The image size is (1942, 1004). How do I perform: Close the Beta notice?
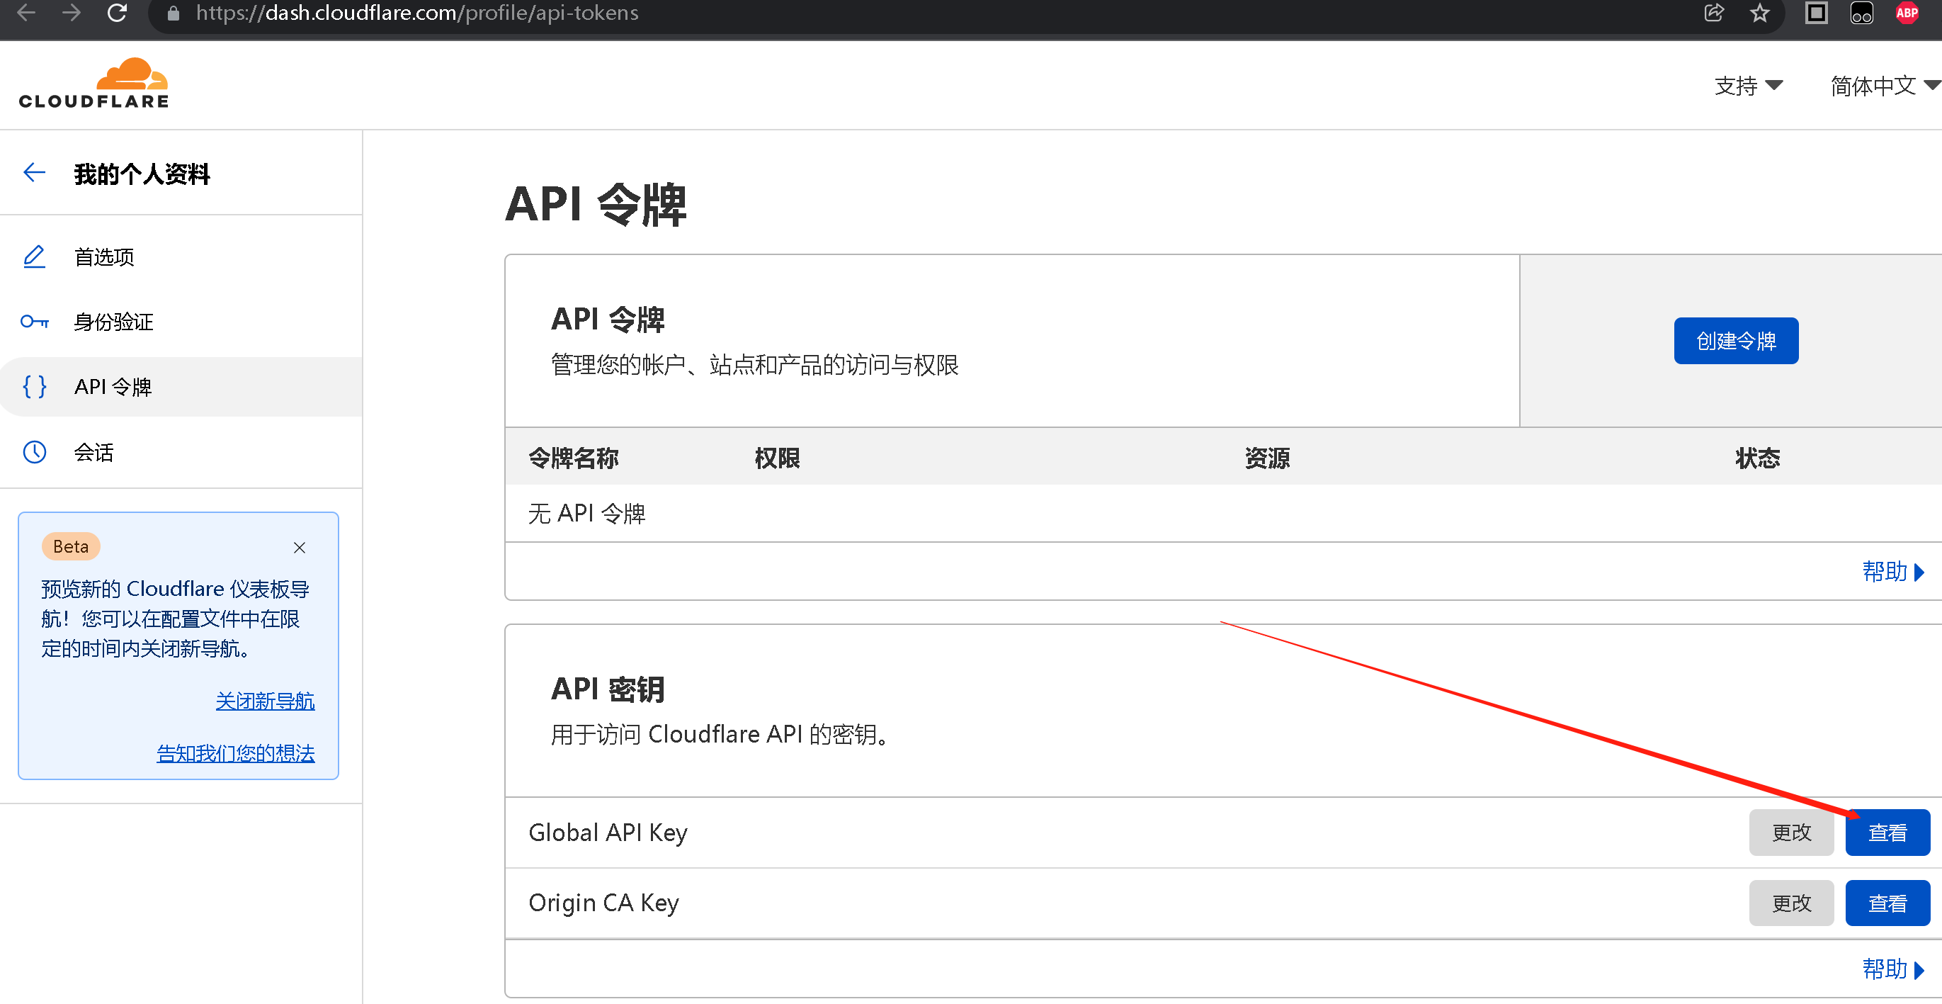[300, 548]
